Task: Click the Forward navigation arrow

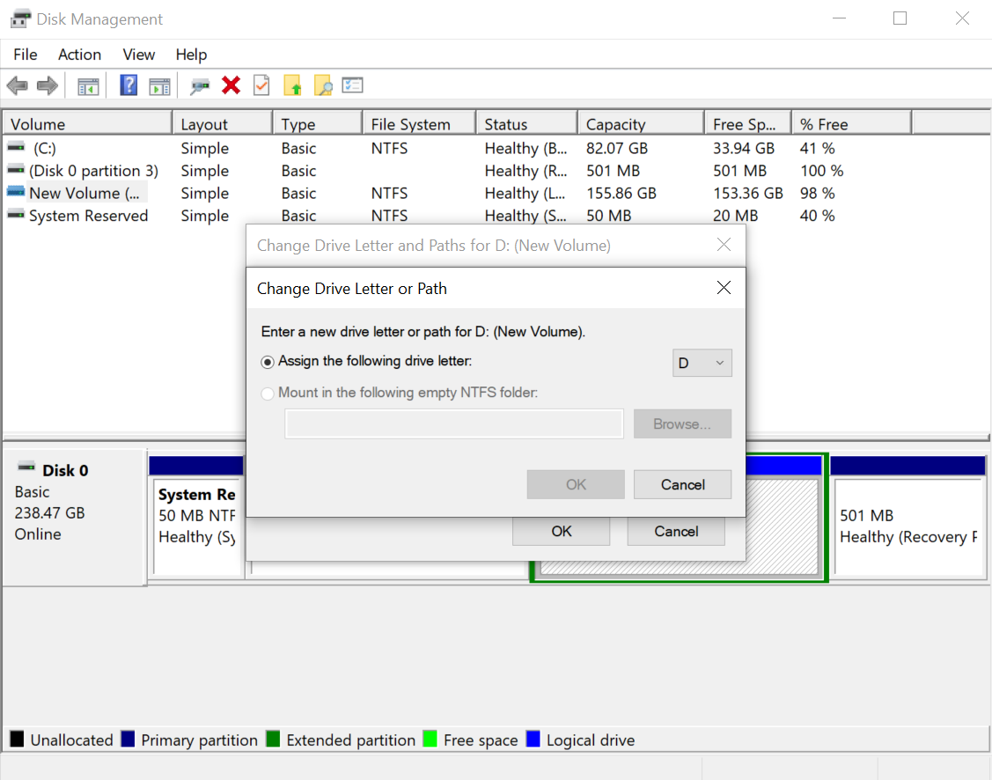Action: point(47,85)
